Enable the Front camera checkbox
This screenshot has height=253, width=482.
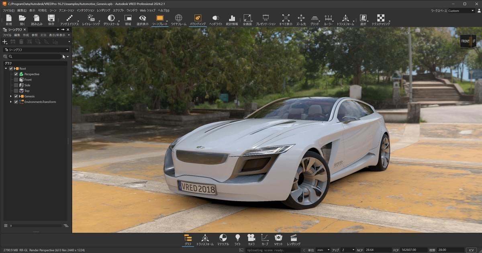click(16, 80)
